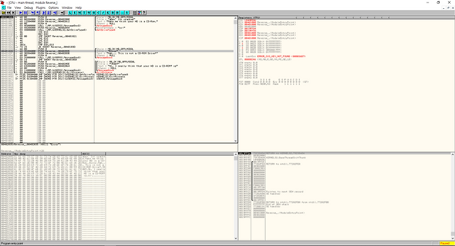Show References window via R button

(x=118, y=13)
